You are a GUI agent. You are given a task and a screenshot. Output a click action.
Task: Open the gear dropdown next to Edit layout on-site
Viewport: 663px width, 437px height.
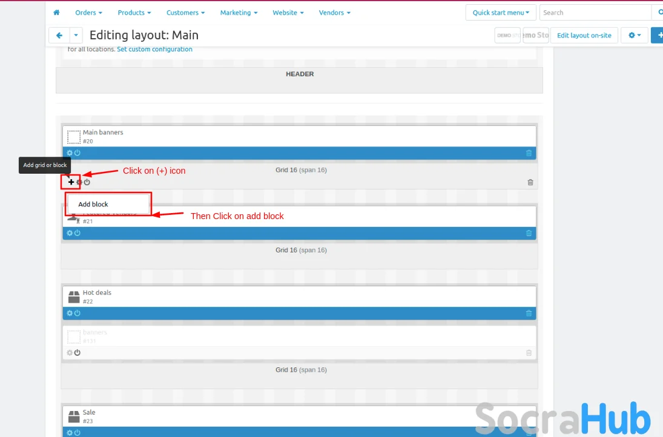(x=634, y=35)
